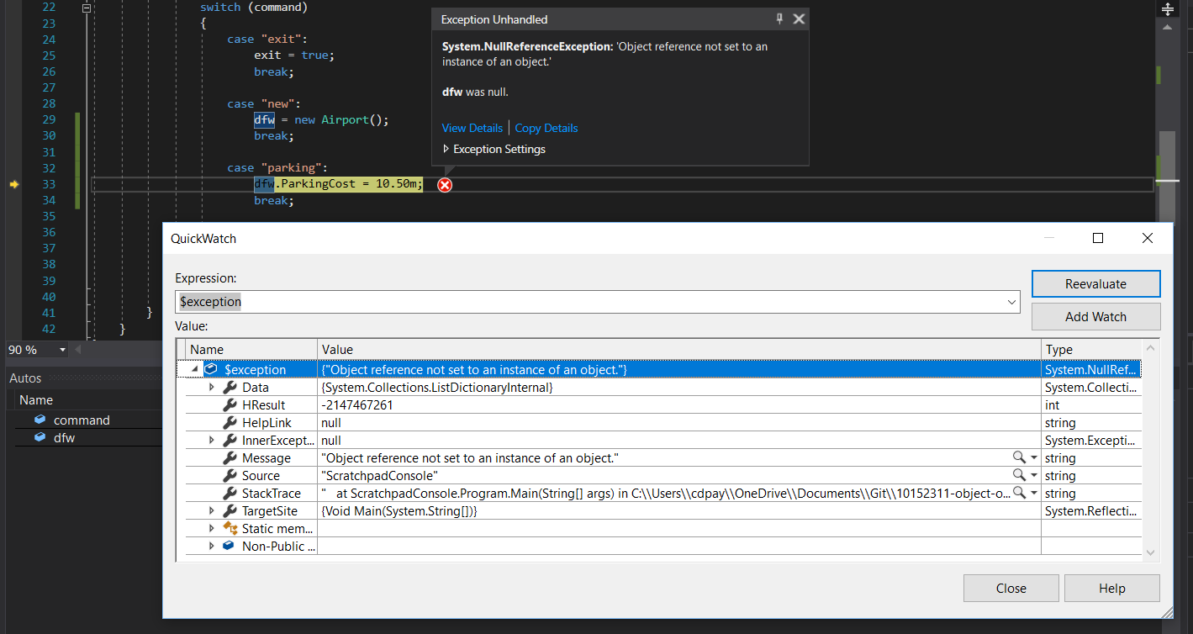The width and height of the screenshot is (1193, 634).
Task: Maximize the QuickWatch dialog
Action: pos(1098,238)
